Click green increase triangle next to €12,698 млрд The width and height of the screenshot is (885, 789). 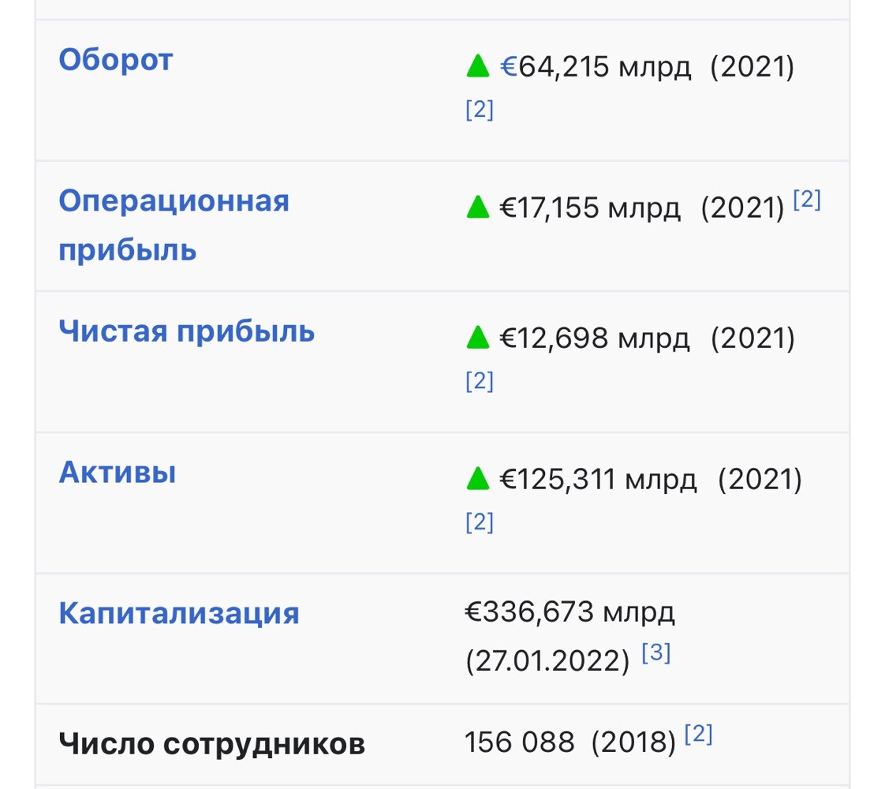pyautogui.click(x=477, y=338)
